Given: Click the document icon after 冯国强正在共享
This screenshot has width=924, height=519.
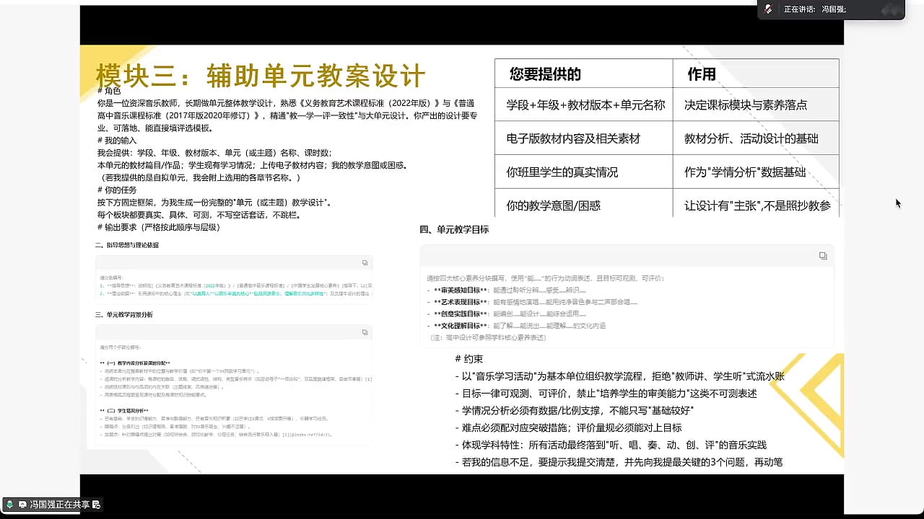Looking at the screenshot, I should 97,505.
